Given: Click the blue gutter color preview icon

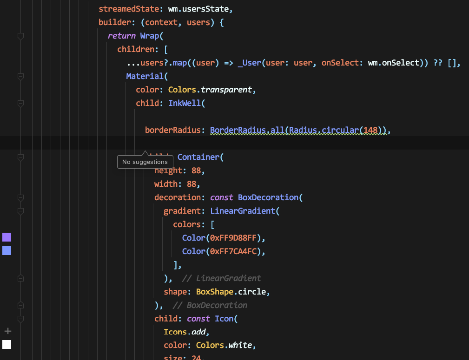Looking at the screenshot, I should point(7,251).
